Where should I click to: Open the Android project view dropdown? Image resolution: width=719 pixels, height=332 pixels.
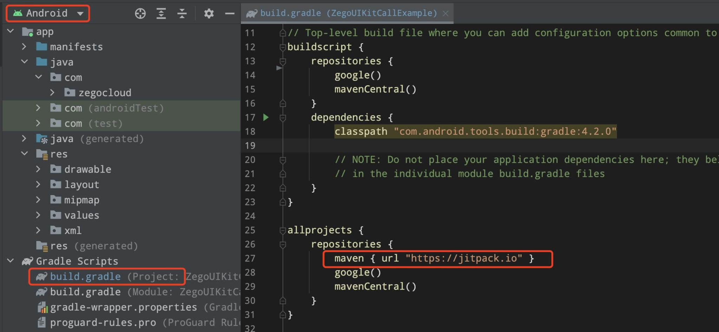(x=48, y=13)
